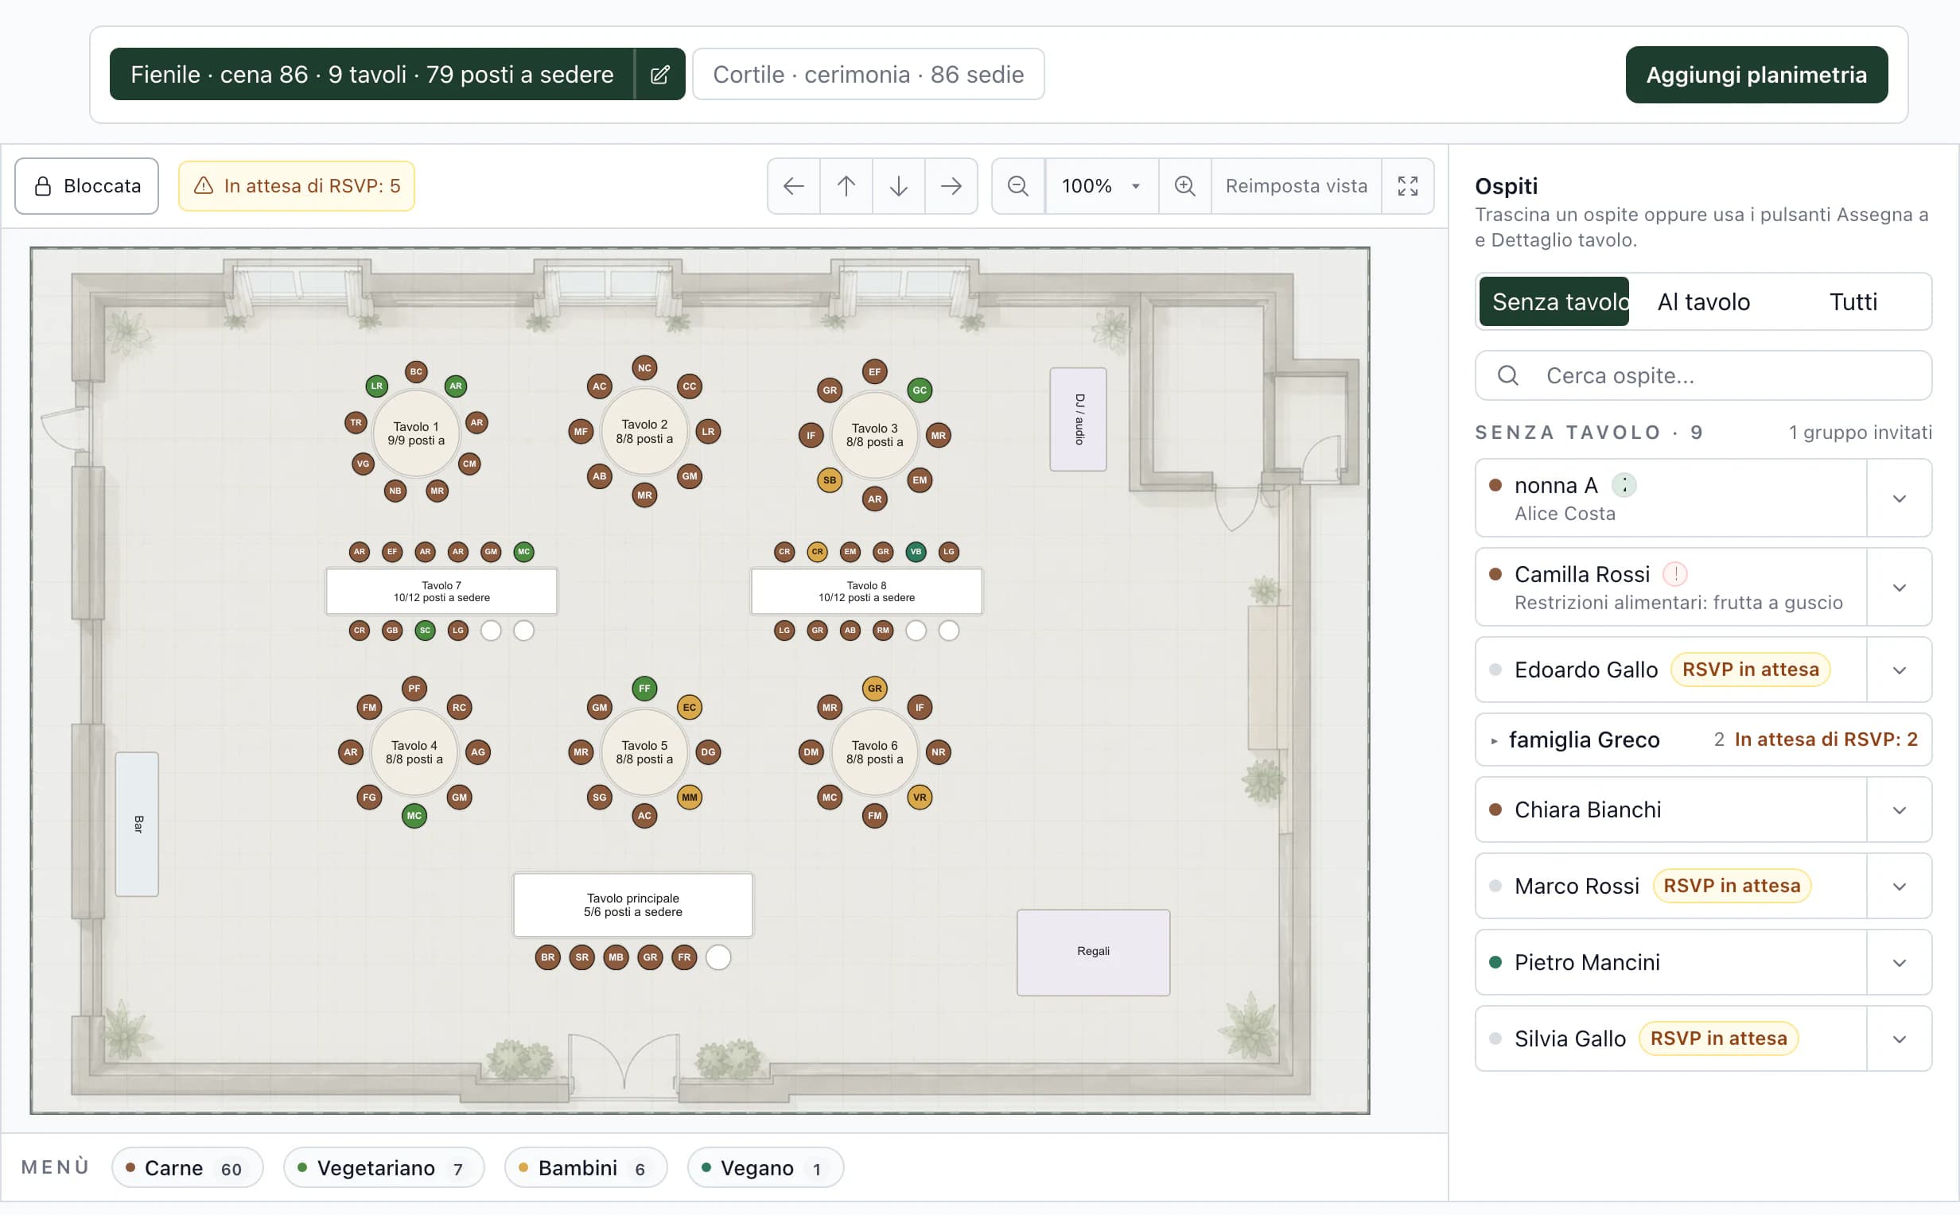Image resolution: width=1960 pixels, height=1215 pixels.
Task: Click the search magnifier icon in guest field
Action: [1508, 375]
